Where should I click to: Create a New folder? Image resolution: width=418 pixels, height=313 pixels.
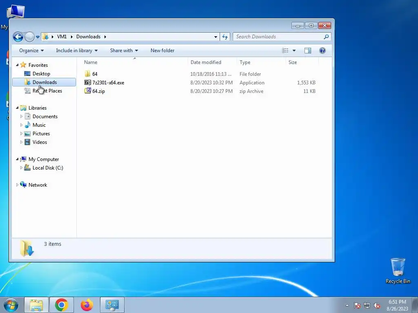tap(162, 51)
